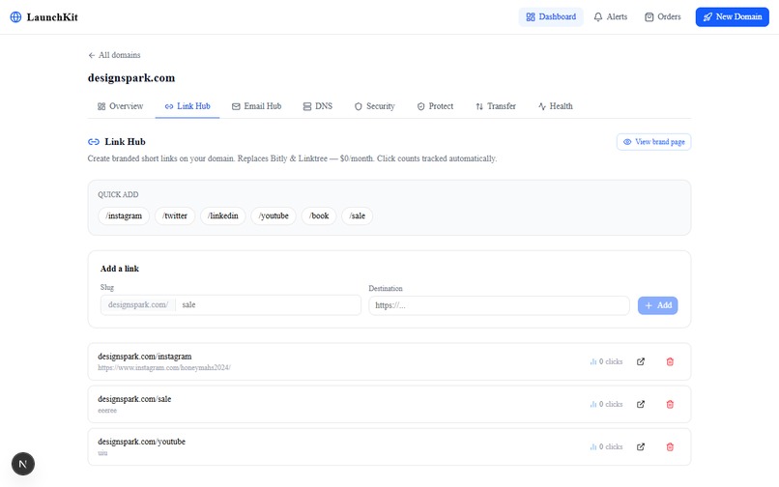Click the Link Hub heading chain icon
This screenshot has width=779, height=487.
point(94,142)
